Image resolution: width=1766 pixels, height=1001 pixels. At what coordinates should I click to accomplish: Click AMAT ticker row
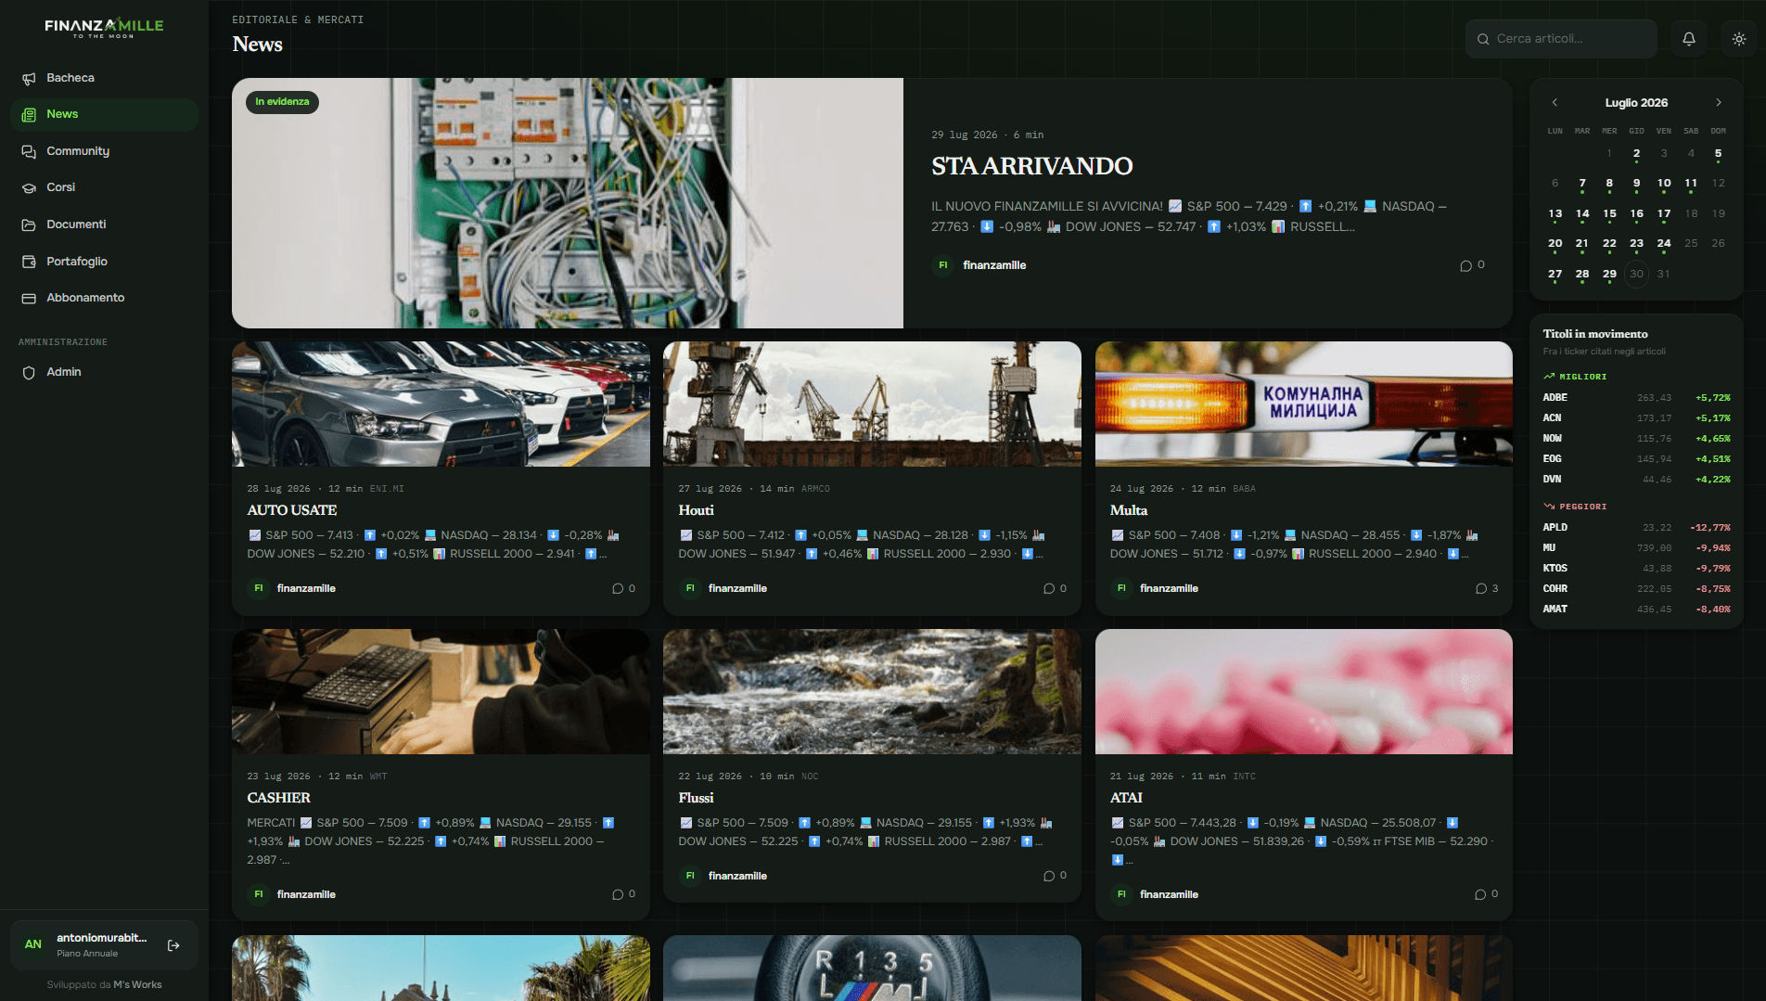click(1636, 610)
